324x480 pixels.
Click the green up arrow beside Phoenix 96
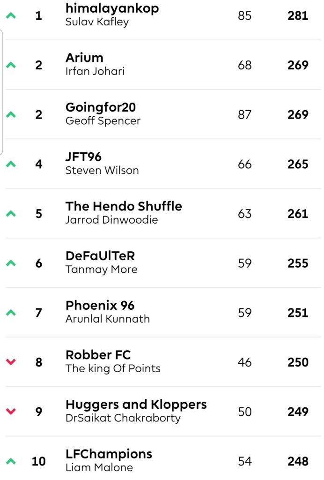coord(11,313)
